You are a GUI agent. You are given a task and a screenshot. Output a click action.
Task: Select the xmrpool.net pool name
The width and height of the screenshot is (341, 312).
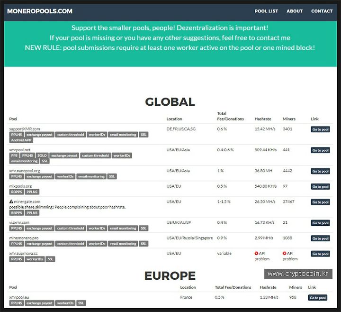pos(20,150)
